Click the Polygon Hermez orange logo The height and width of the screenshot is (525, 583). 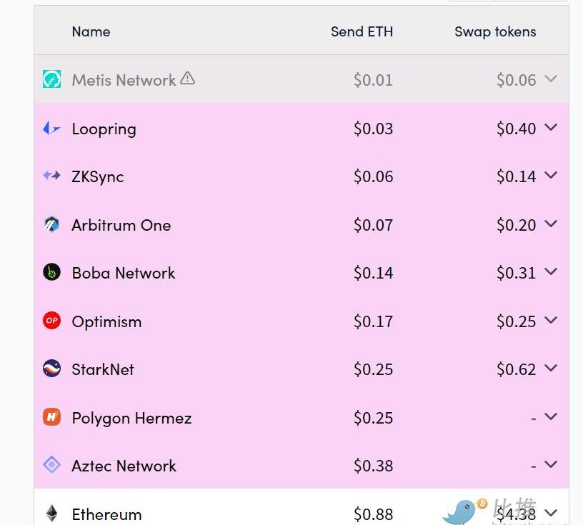[51, 416]
